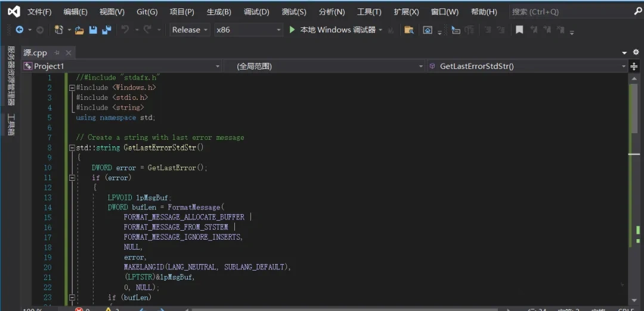
Task: Collapse the #include block on line 2
Action: [x=72, y=87]
